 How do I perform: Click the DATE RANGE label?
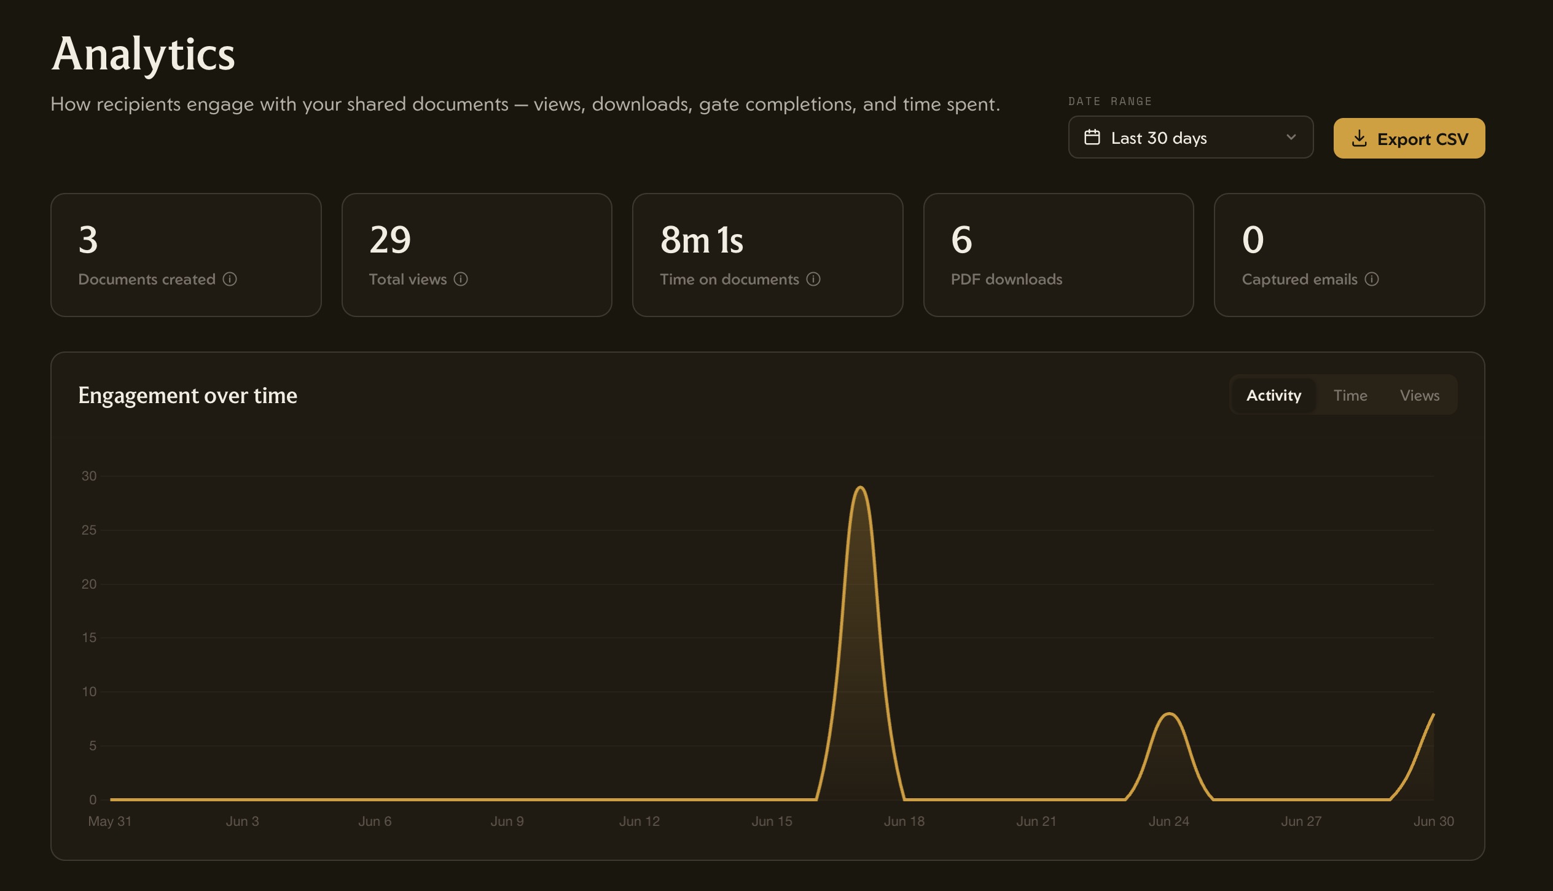pos(1110,101)
